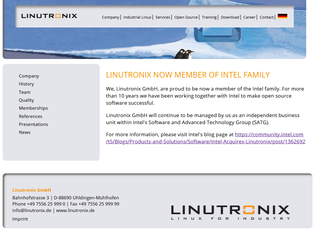Image resolution: width=329 pixels, height=235 pixels.
Task: Navigate to Open Source page
Action: click(x=186, y=17)
